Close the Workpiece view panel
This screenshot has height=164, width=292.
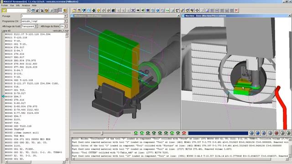pos(178,16)
